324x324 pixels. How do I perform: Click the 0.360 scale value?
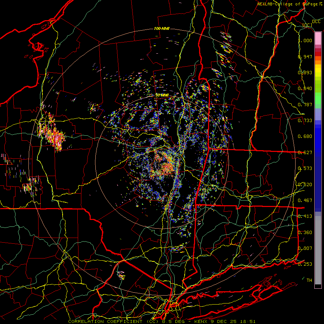[305, 233]
